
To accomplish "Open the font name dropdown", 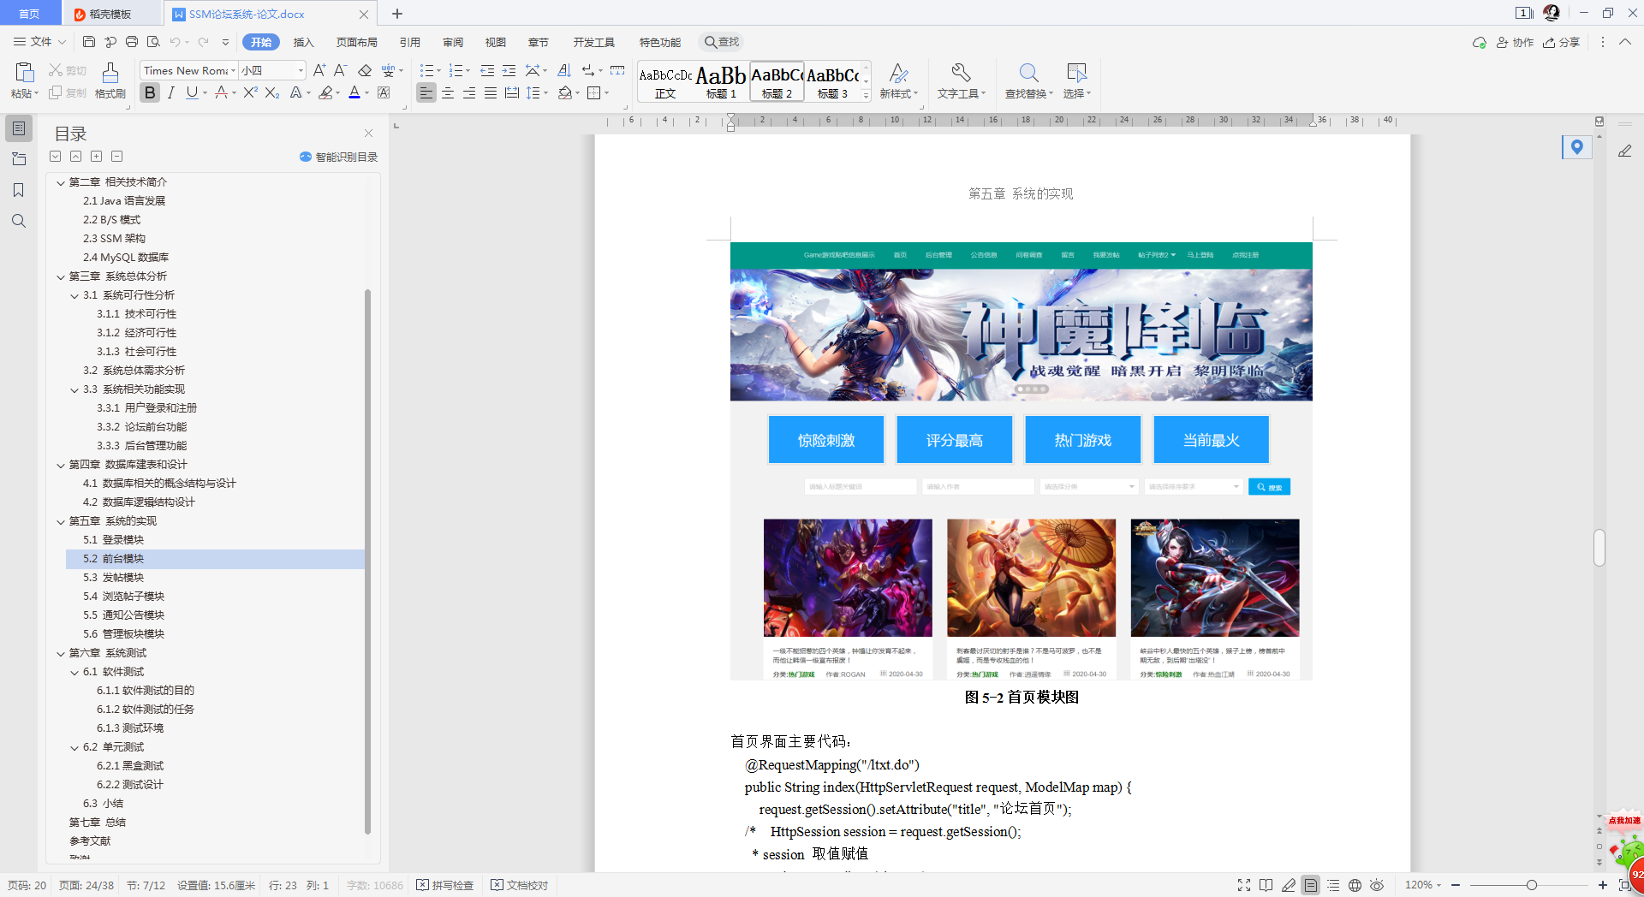I will [x=233, y=70].
